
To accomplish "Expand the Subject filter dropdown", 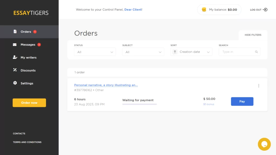I will pyautogui.click(x=143, y=52).
